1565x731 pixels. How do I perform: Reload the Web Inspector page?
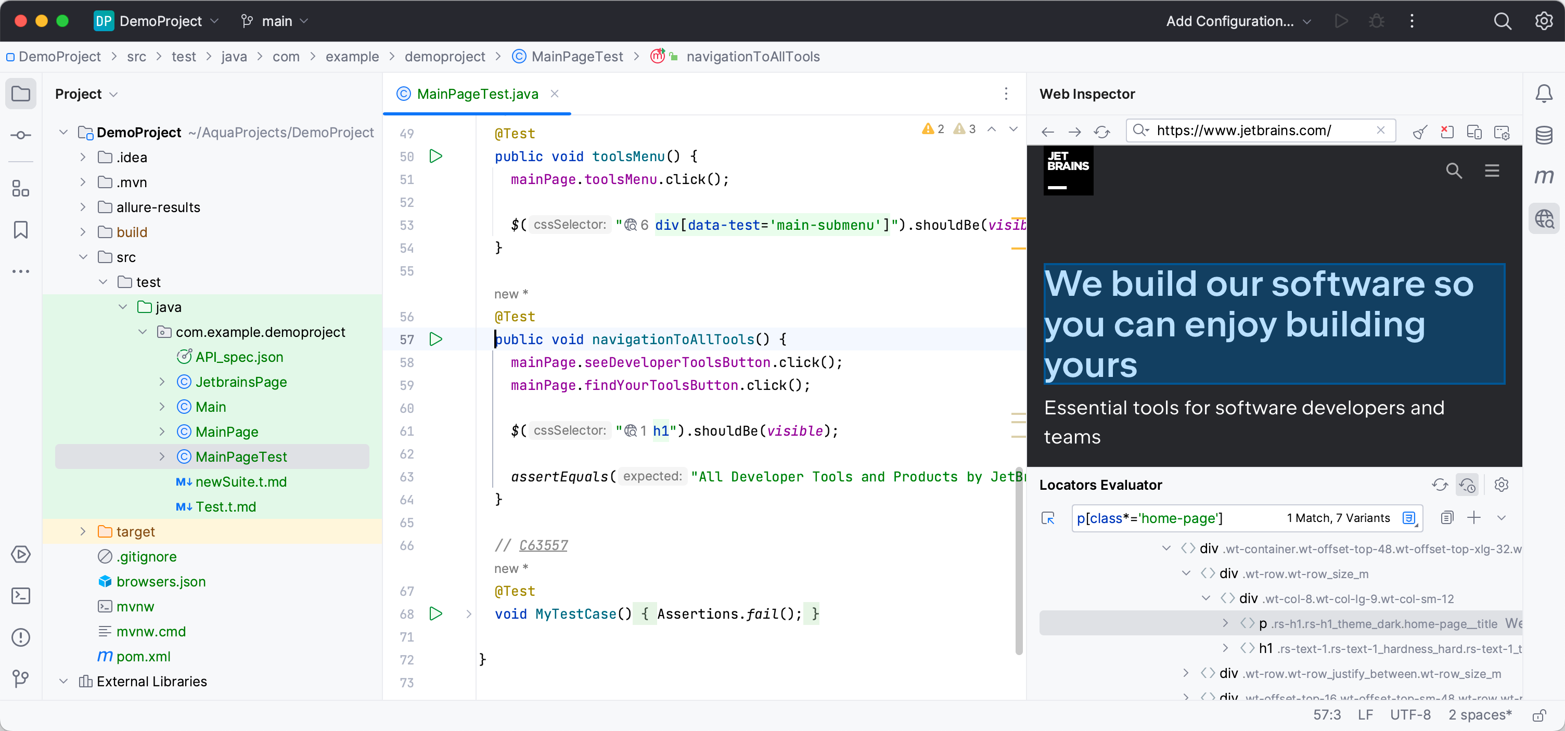[x=1101, y=132]
